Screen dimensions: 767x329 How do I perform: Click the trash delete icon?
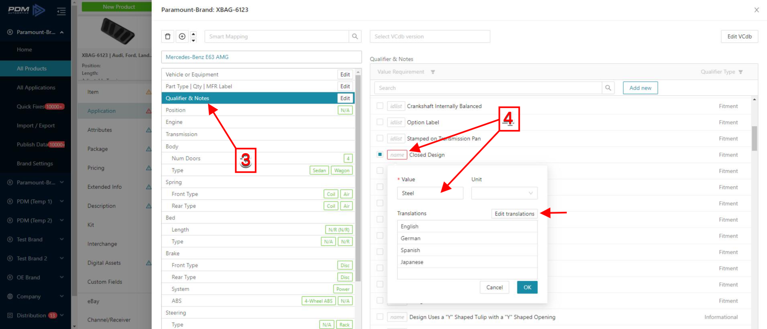coord(168,36)
